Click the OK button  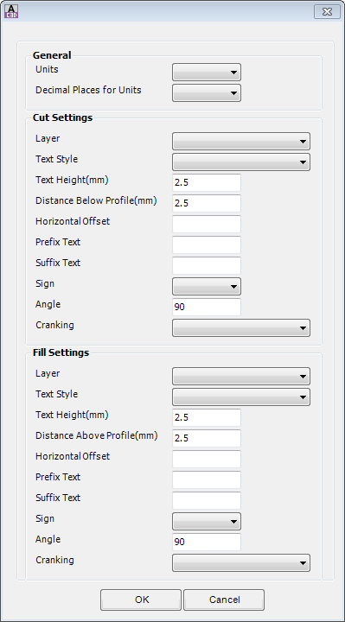pyautogui.click(x=141, y=600)
